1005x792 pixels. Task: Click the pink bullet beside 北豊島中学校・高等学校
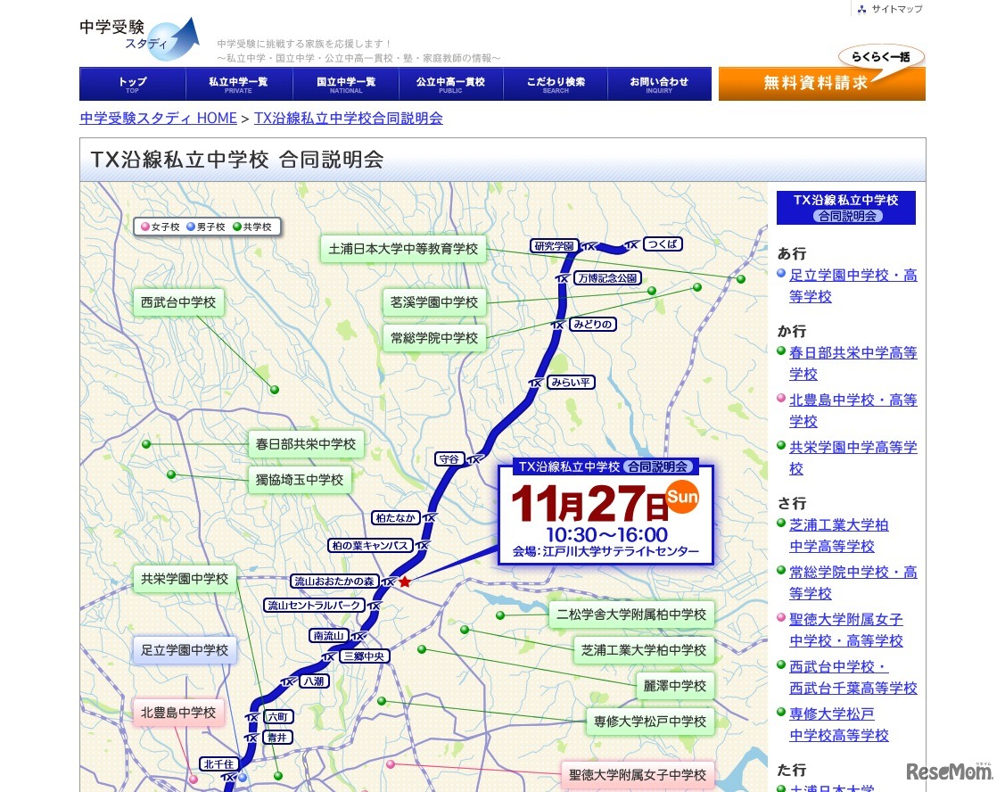(x=780, y=400)
